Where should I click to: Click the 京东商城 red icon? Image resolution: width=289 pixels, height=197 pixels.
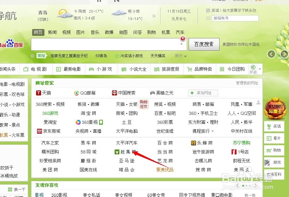tap(40, 131)
